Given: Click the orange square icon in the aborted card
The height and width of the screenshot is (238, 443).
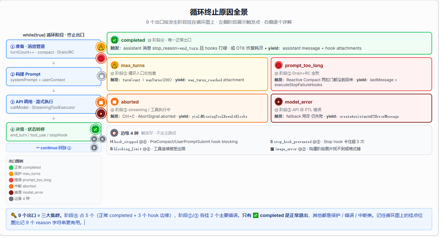Looking at the screenshot, I should pos(115,102).
